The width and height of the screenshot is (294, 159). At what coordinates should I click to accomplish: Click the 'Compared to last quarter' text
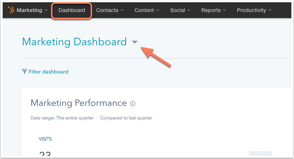[126, 118]
